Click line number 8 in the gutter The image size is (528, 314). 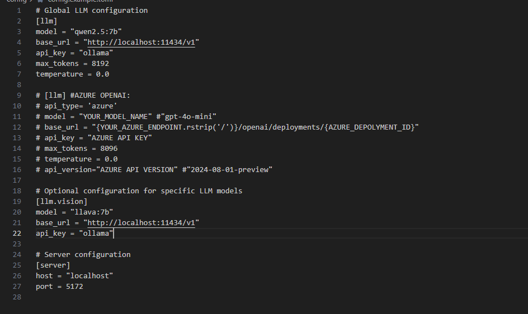click(x=19, y=85)
